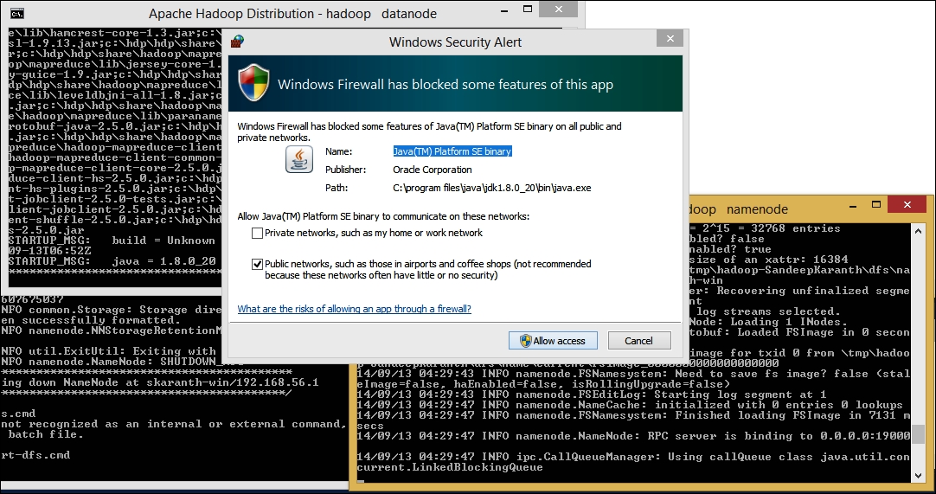The height and width of the screenshot is (494, 936).
Task: Enable the Private networks checkbox
Action: [x=257, y=233]
